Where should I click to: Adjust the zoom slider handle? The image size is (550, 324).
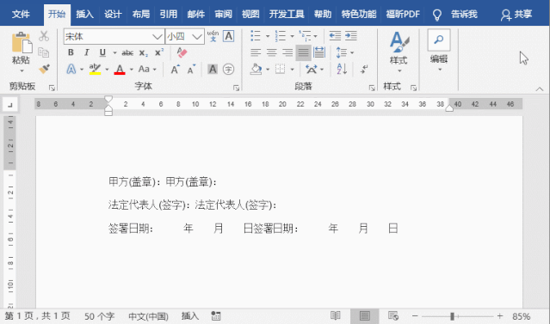click(452, 316)
